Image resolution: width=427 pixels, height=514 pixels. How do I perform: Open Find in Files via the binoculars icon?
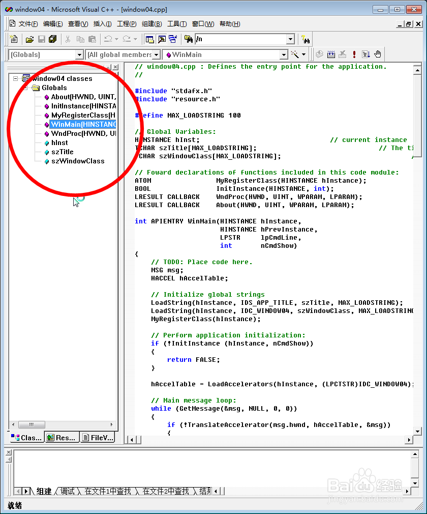188,39
